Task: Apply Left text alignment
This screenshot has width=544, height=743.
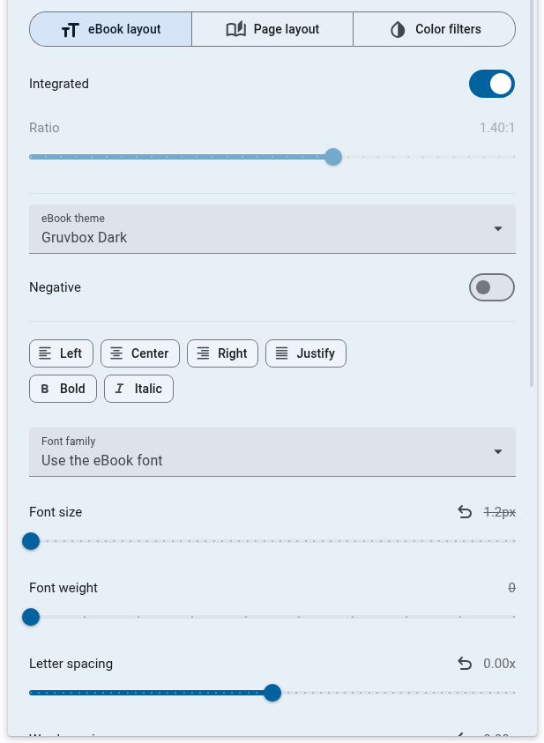Action: [61, 353]
